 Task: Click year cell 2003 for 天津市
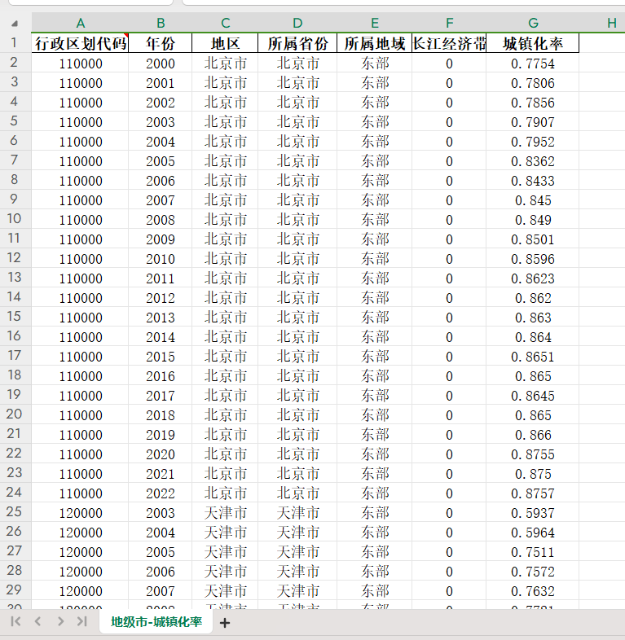[x=161, y=514]
